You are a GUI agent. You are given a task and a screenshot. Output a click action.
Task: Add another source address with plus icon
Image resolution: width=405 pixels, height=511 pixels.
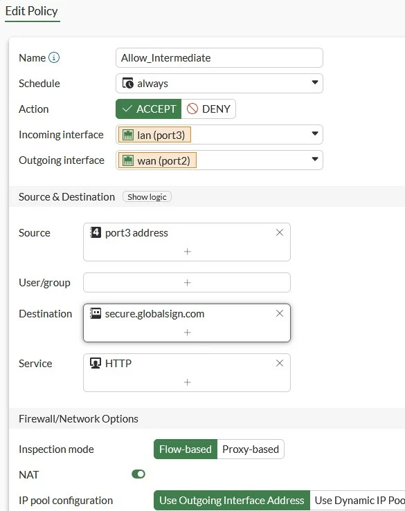click(188, 251)
